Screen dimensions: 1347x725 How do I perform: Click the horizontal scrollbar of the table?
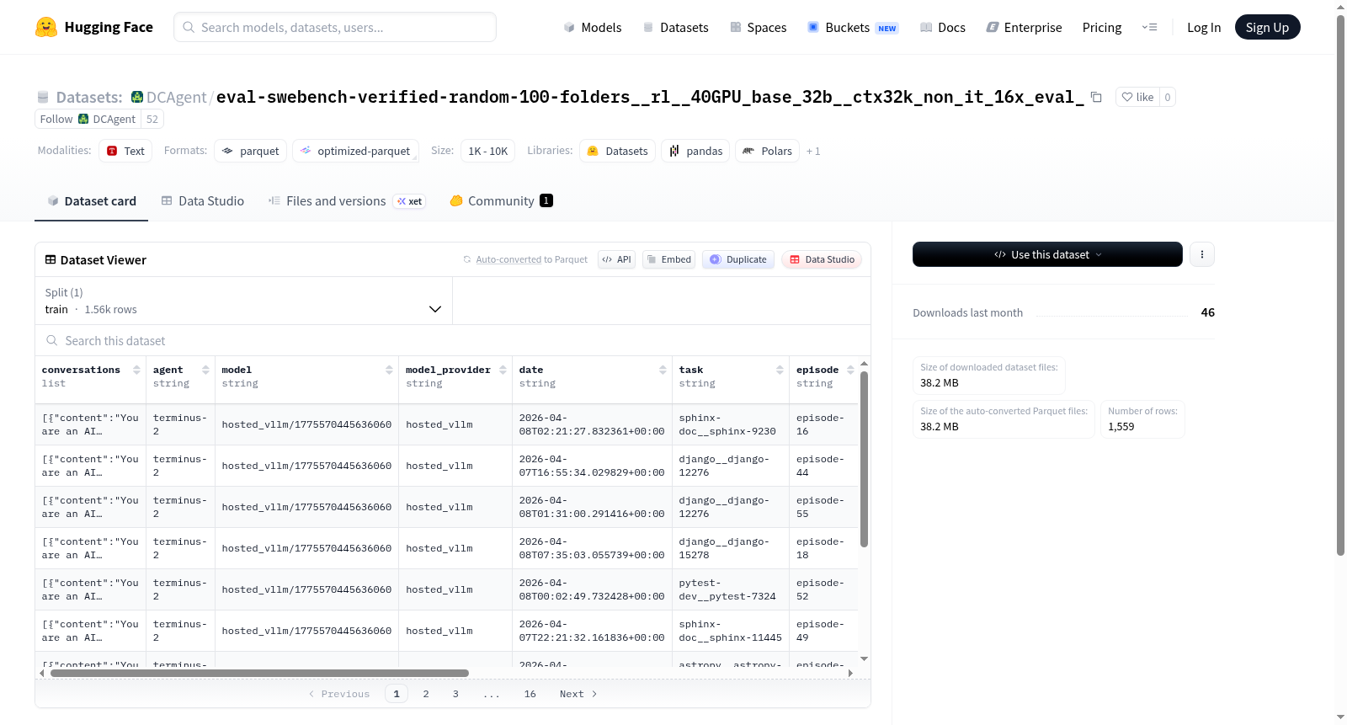point(259,673)
